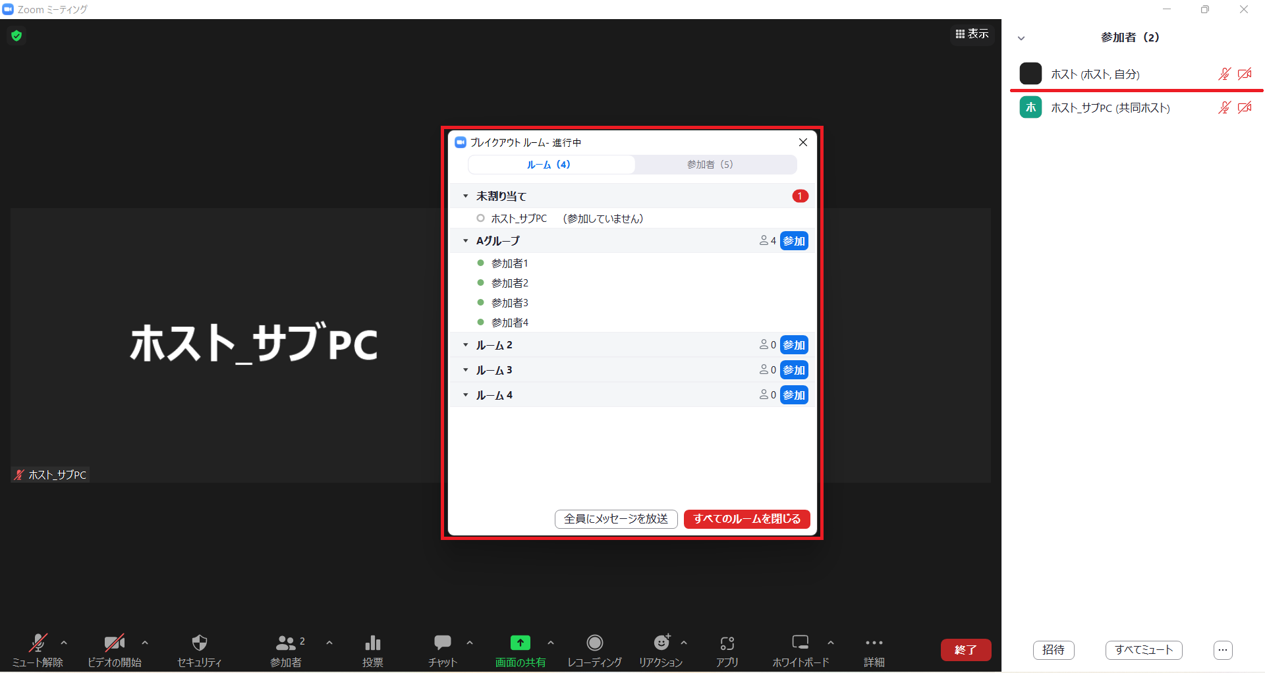Switch to 参加者 (5) tab
Image resolution: width=1265 pixels, height=673 pixels.
coord(710,165)
